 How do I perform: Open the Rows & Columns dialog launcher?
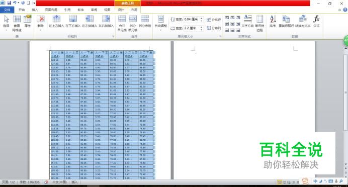[x=113, y=36]
